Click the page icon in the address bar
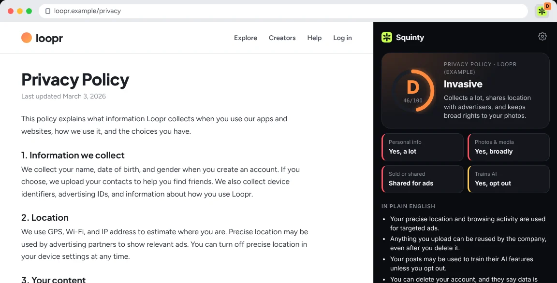The width and height of the screenshot is (557, 283). point(48,11)
